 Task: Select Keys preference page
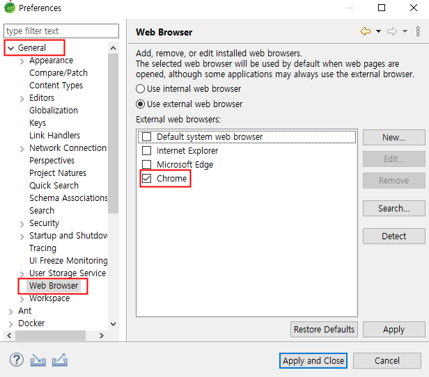pos(38,123)
